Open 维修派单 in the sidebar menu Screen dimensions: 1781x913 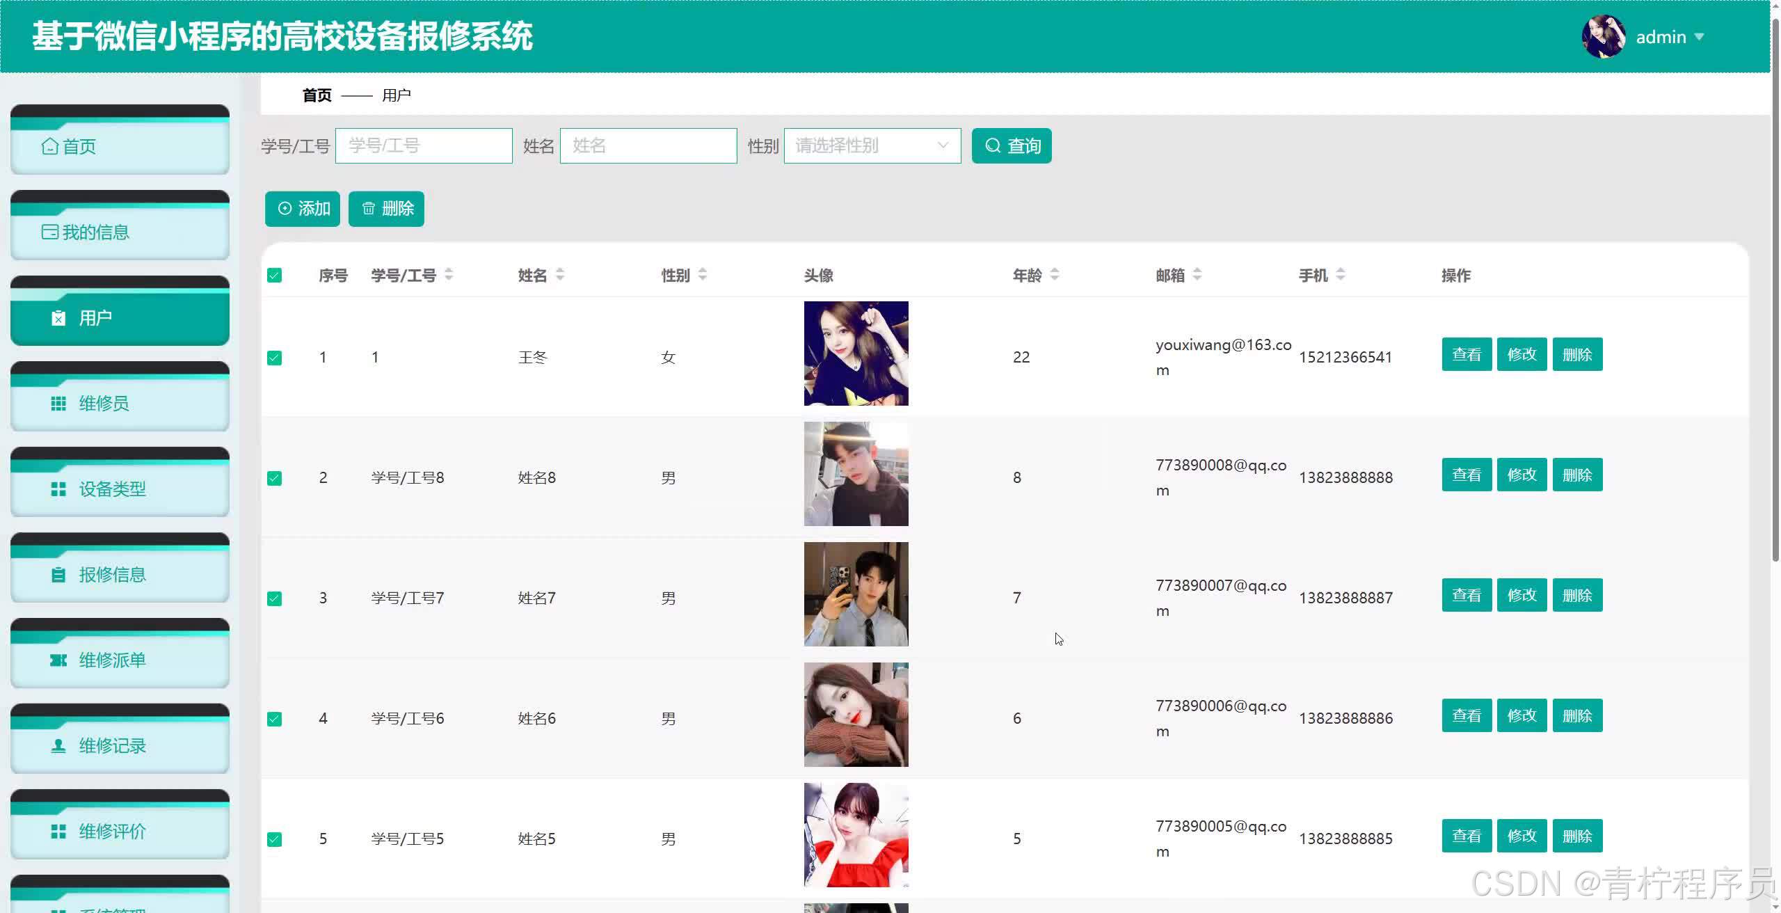pos(120,653)
